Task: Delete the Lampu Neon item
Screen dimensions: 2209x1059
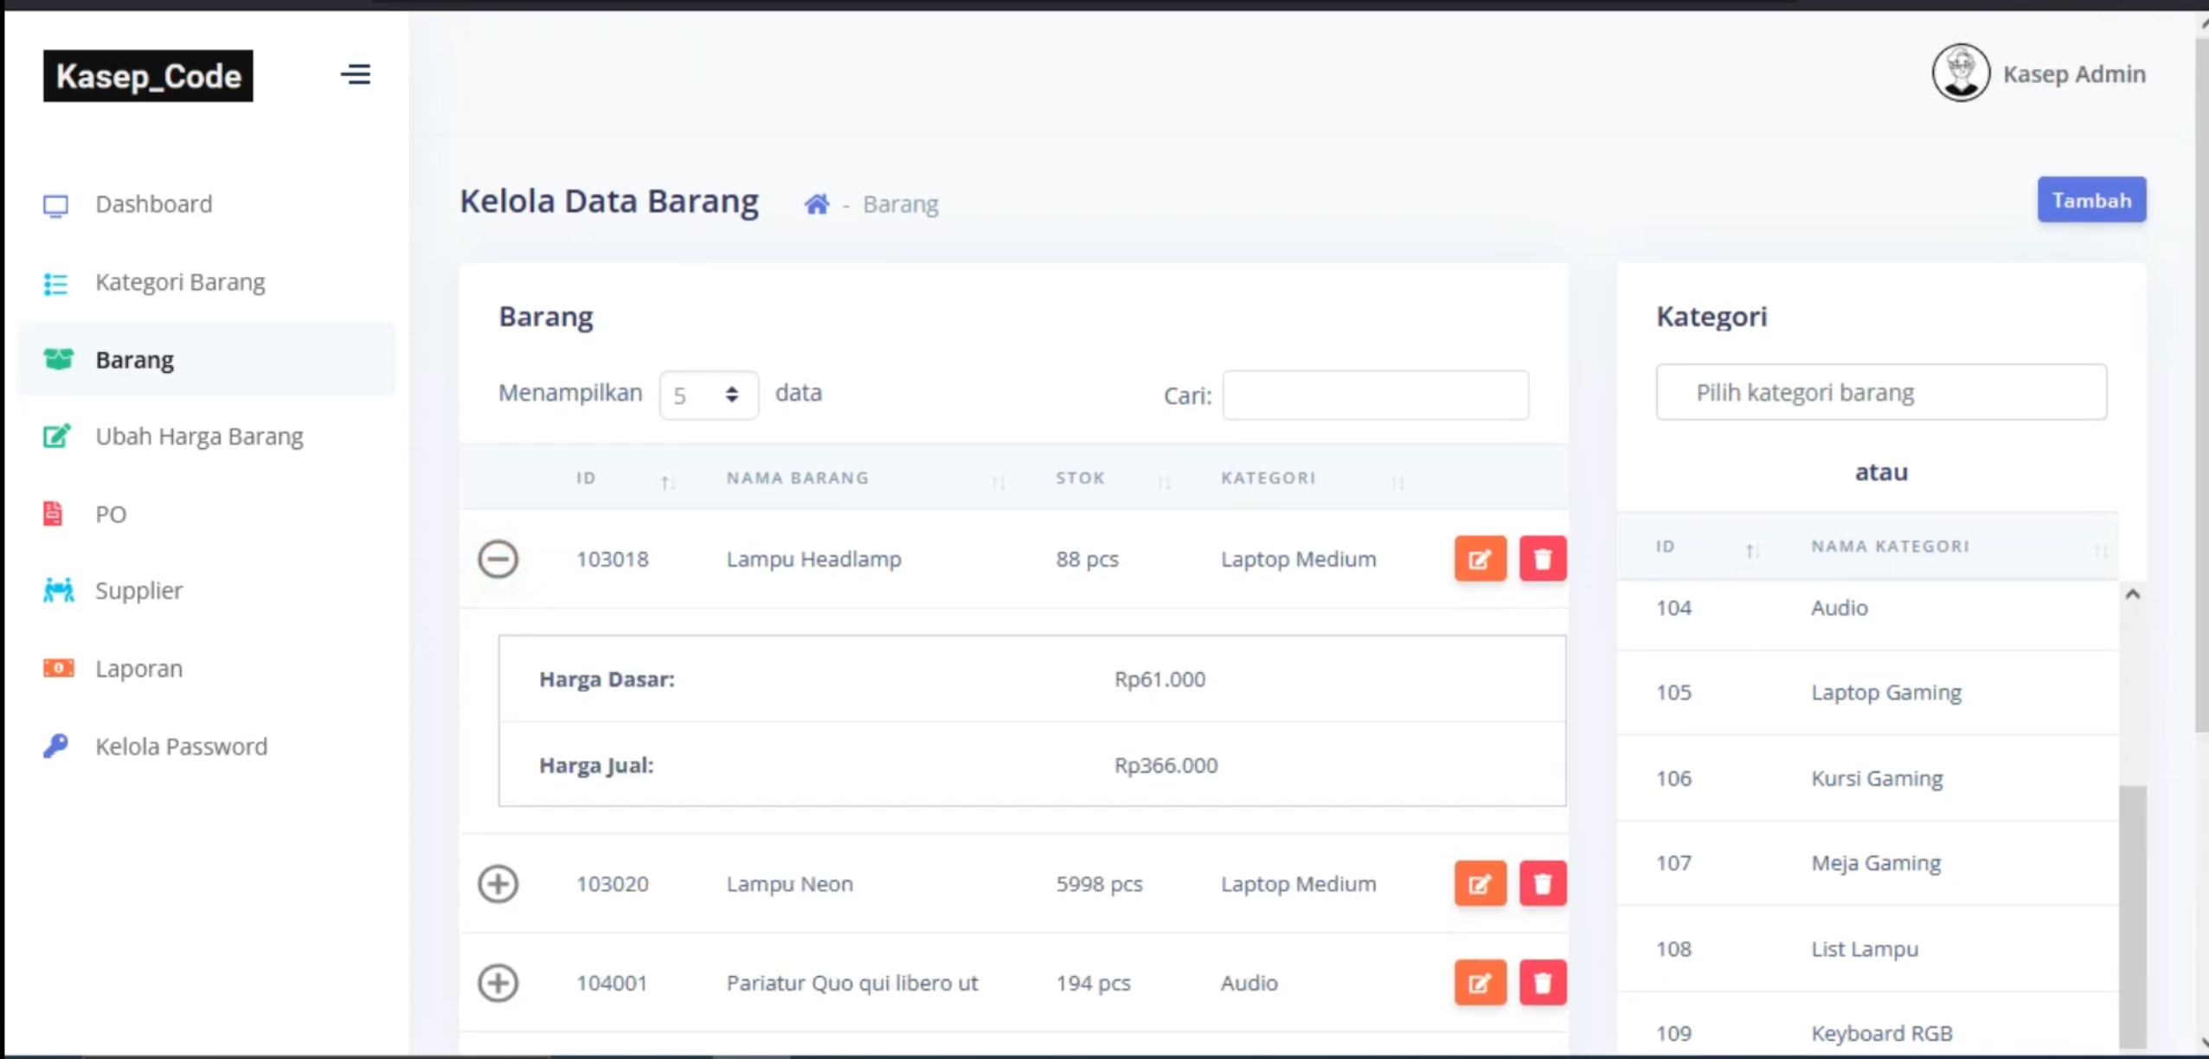Action: click(1542, 883)
